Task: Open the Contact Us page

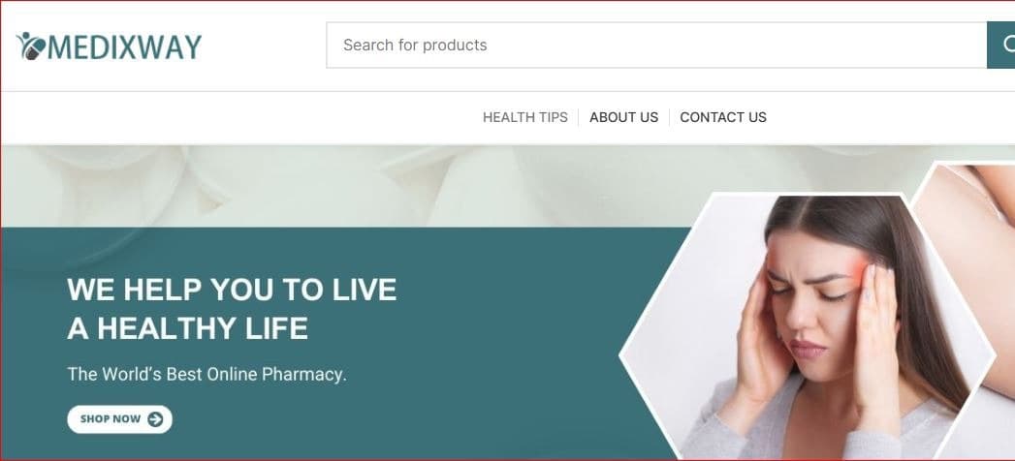Action: (723, 117)
